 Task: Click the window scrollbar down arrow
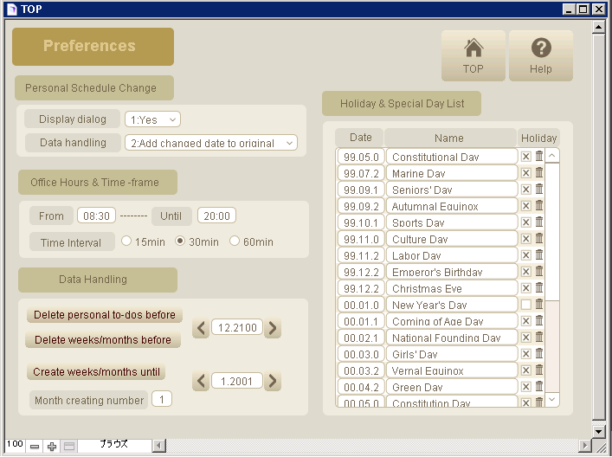(x=598, y=431)
